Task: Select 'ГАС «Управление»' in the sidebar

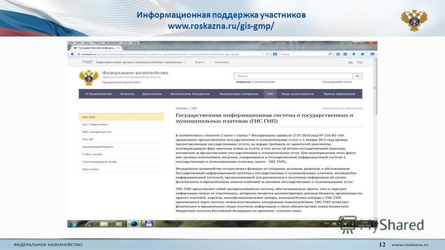Action: pyautogui.click(x=121, y=124)
